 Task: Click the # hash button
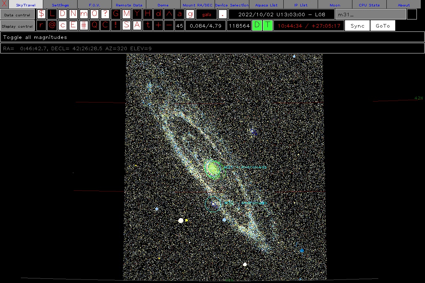point(84,26)
